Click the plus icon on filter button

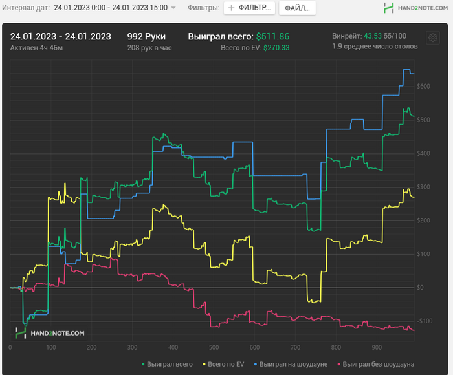231,8
